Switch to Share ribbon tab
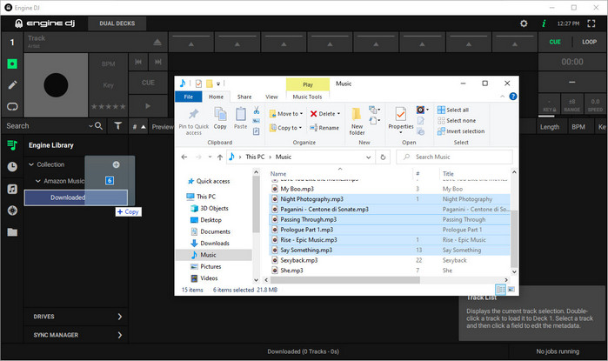This screenshot has width=608, height=361. tap(244, 97)
